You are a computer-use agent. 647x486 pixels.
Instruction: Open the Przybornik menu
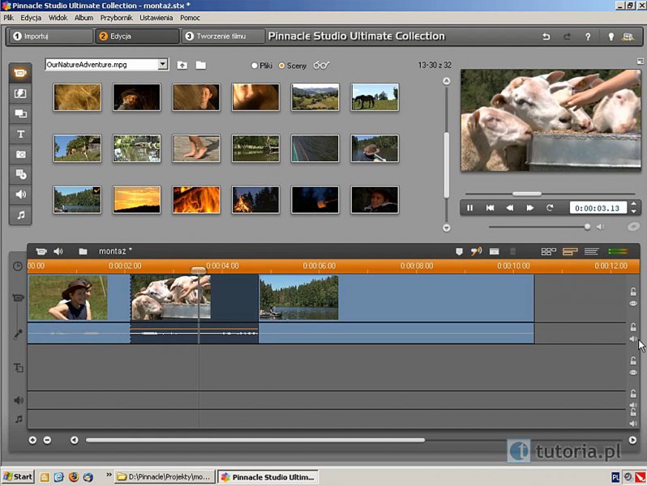coord(116,17)
